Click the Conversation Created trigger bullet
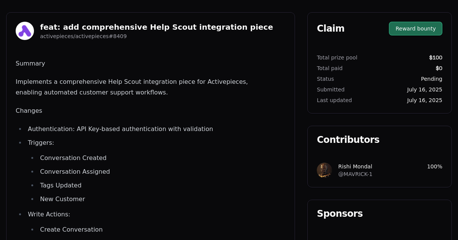Image resolution: width=458 pixels, height=240 pixels. (x=73, y=158)
